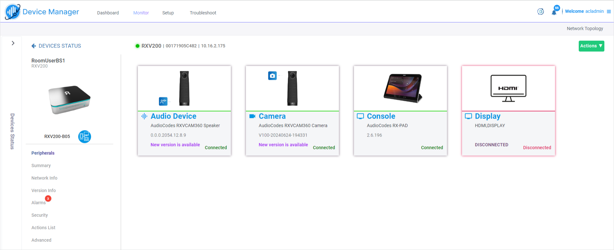Open the Monitor menu
Image resolution: width=614 pixels, height=250 pixels.
pyautogui.click(x=141, y=13)
